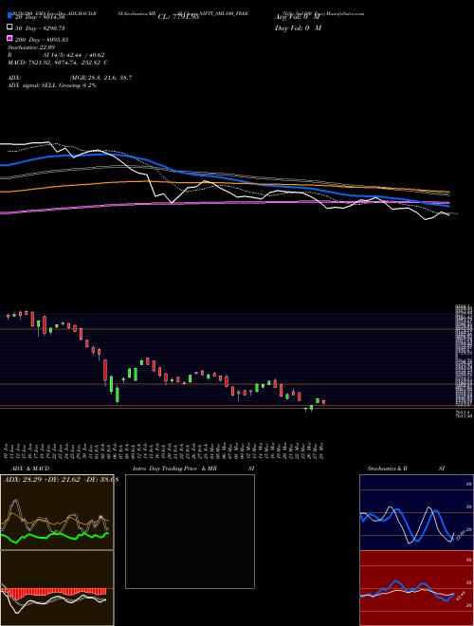
Task: Click the last red candlestick on chart
Action: pos(323,402)
